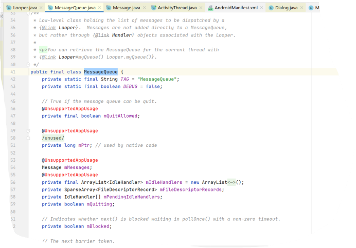Click the Looper link in Javadoc
Screen dimensions: 356x248
pos(67,28)
